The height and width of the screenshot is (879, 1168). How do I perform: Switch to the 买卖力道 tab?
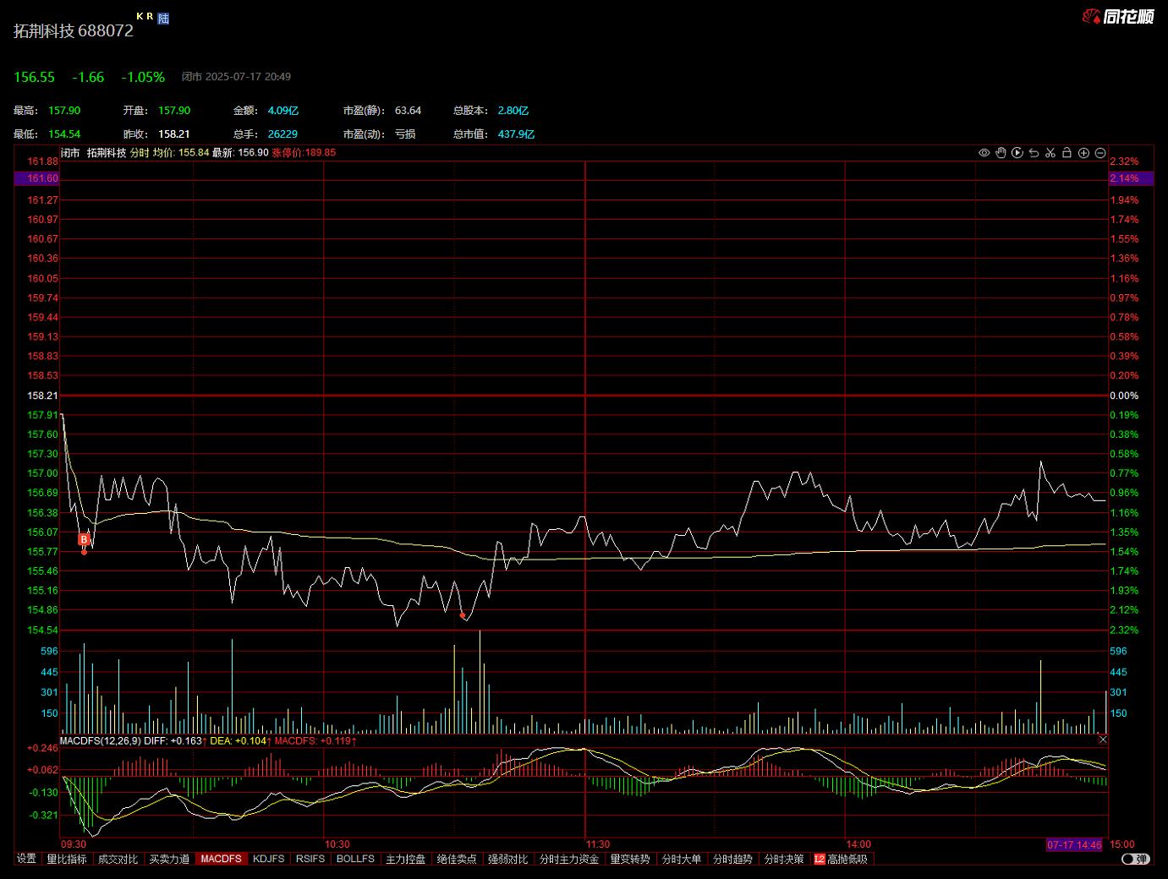(x=169, y=859)
